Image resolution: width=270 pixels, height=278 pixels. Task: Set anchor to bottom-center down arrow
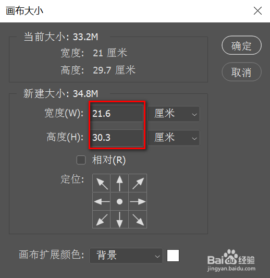pos(119,219)
